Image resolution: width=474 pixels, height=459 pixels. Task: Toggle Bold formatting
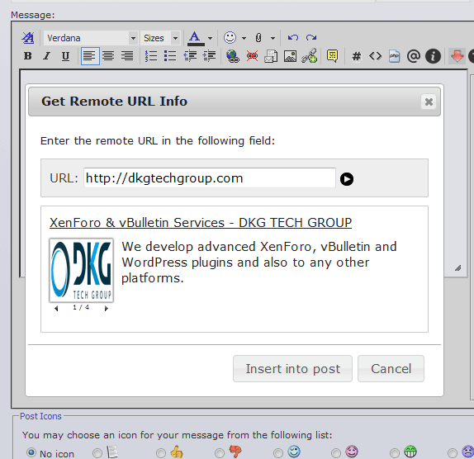point(28,56)
